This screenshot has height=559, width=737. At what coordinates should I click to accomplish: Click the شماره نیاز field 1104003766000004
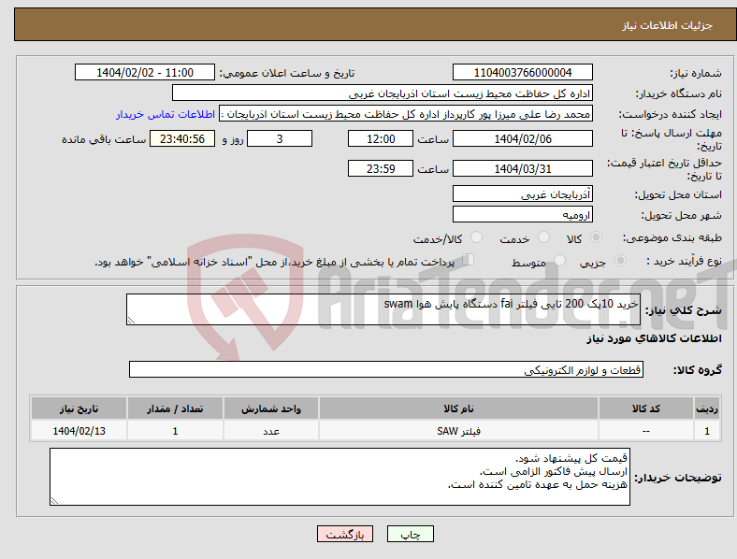(523, 72)
